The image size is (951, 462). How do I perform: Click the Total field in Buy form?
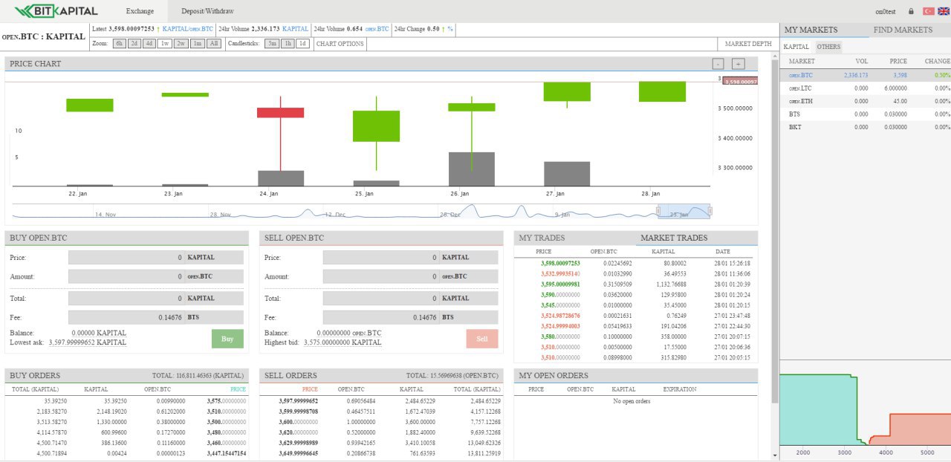point(126,299)
